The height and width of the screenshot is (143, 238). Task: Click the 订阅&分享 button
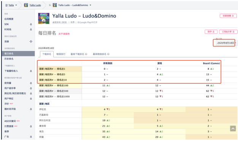point(228,32)
